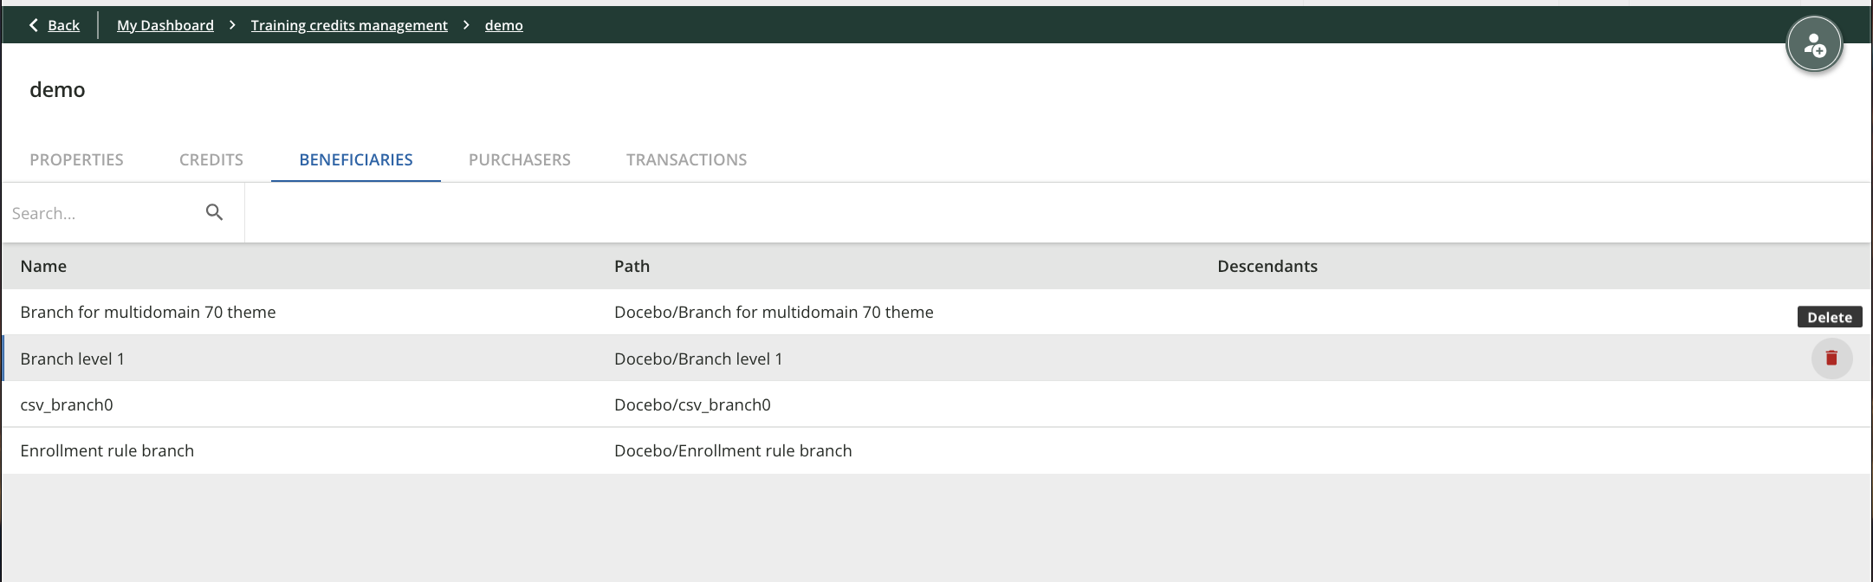
Task: Select the csv_branch0 row
Action: (67, 404)
